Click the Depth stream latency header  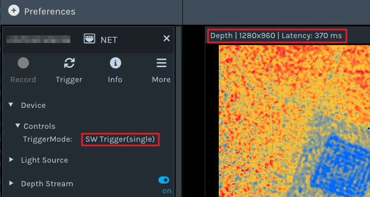point(277,36)
